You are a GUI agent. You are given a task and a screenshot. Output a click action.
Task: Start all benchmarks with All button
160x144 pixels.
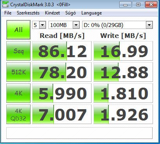(x=18, y=30)
